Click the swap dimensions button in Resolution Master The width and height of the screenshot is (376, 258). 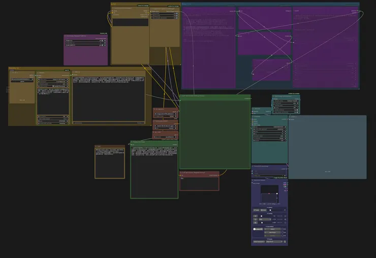pyautogui.click(x=256, y=210)
